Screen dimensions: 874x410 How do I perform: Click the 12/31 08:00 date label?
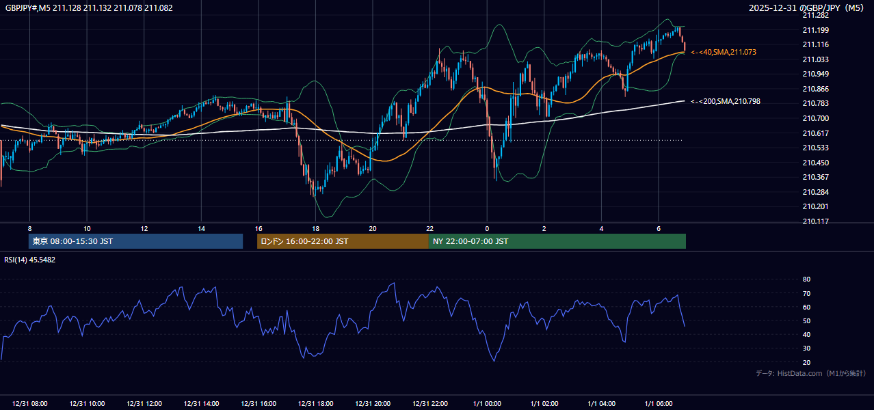(x=29, y=404)
